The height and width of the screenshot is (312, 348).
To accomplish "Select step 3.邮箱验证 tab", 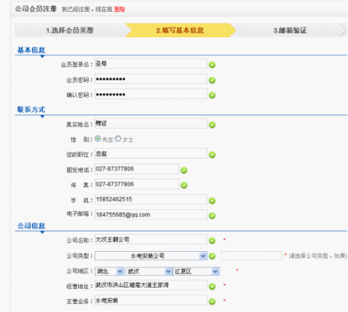I will coord(290,30).
